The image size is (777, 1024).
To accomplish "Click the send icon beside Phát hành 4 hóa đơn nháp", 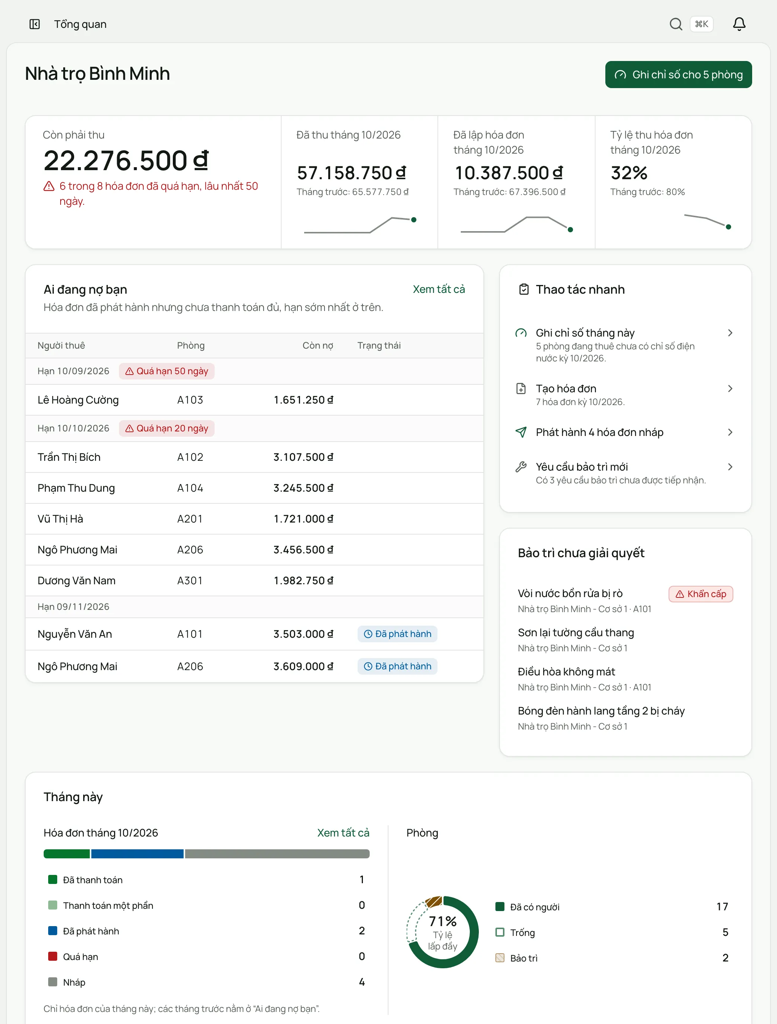I will tap(521, 432).
